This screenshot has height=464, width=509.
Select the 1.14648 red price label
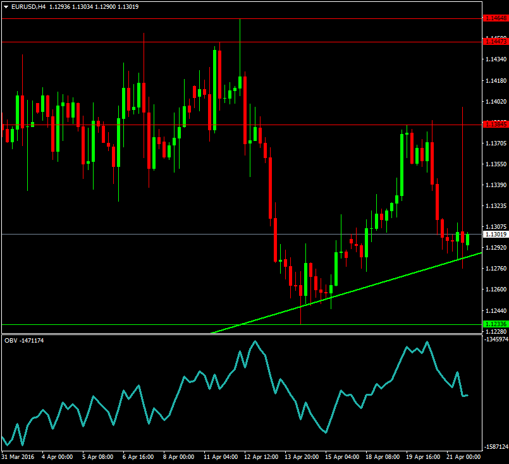pos(495,18)
